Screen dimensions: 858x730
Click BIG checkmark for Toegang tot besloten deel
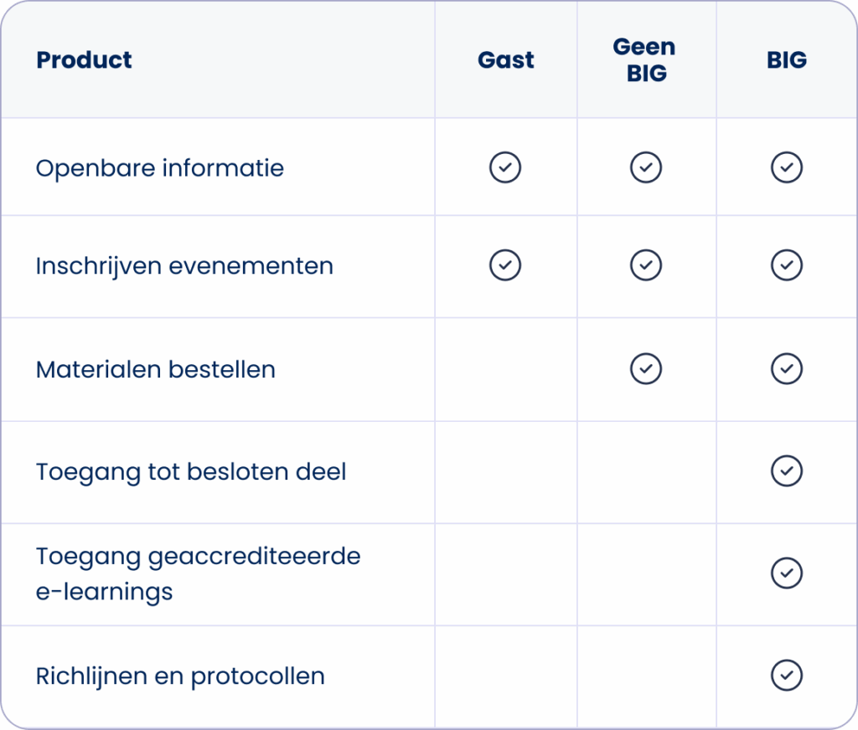click(787, 470)
